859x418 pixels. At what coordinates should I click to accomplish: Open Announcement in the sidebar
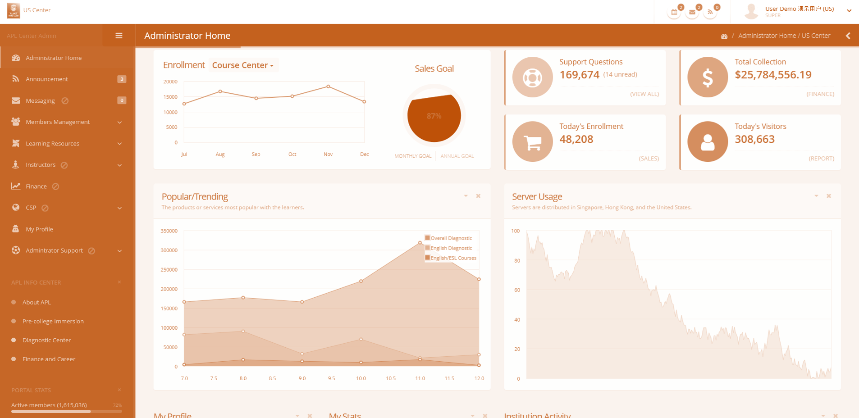[x=47, y=79]
